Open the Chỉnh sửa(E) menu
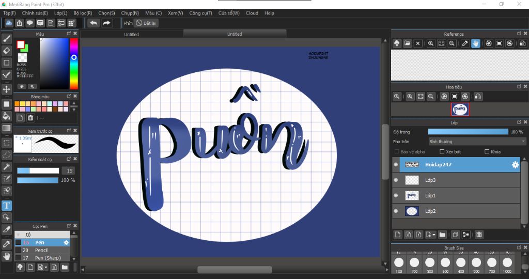 (35, 13)
